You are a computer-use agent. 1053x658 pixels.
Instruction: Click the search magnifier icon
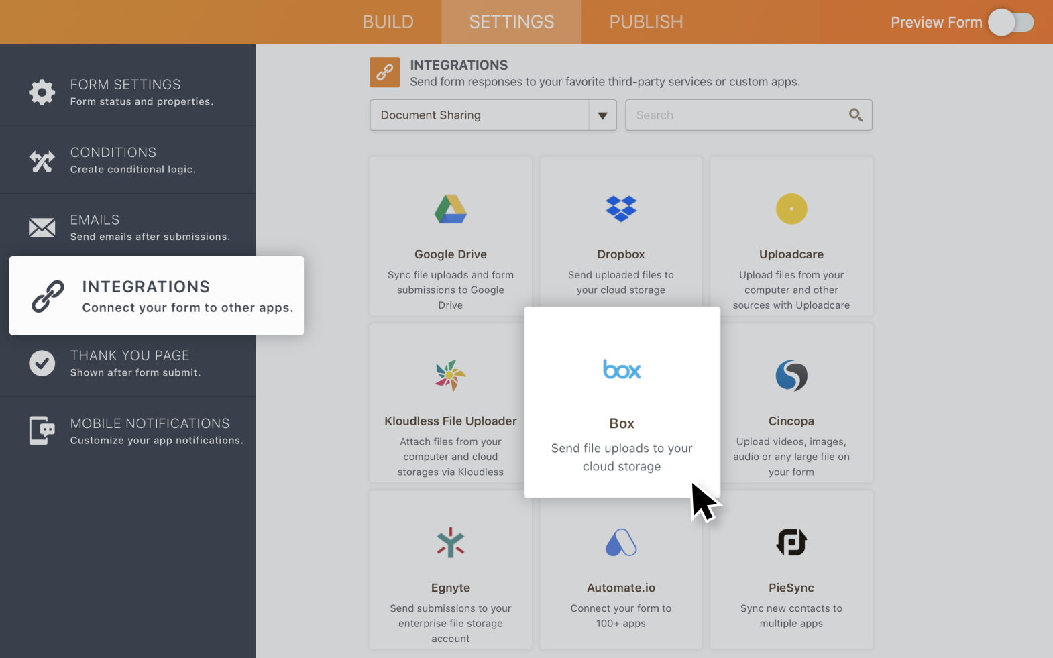855,115
